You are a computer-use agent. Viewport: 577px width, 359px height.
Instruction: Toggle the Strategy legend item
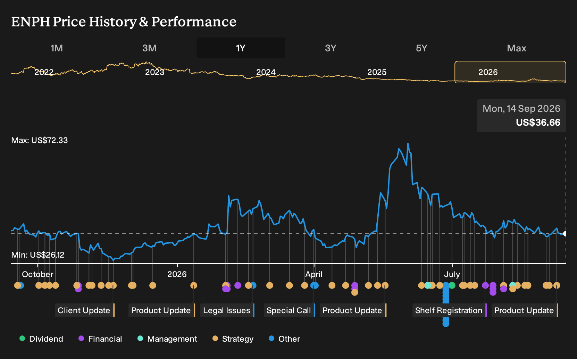[233, 339]
